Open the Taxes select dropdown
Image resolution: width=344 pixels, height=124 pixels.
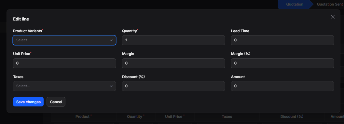click(64, 86)
